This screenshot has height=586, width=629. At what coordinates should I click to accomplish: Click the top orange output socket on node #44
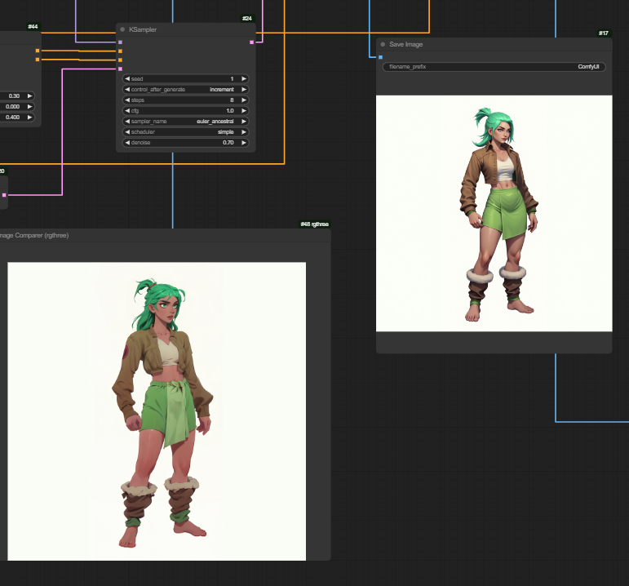[37, 51]
